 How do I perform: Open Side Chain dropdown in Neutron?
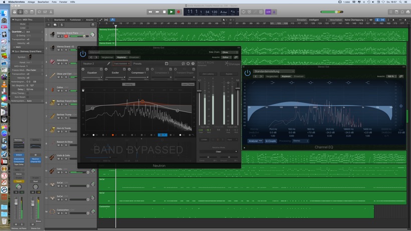[x=230, y=52]
